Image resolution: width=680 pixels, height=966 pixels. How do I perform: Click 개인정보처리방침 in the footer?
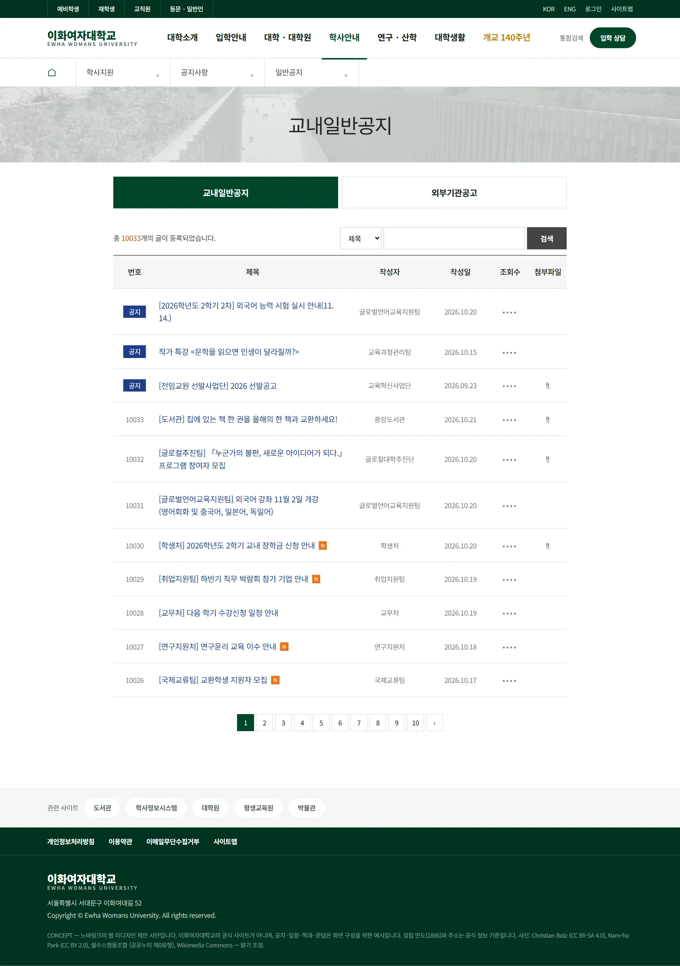[x=71, y=841]
